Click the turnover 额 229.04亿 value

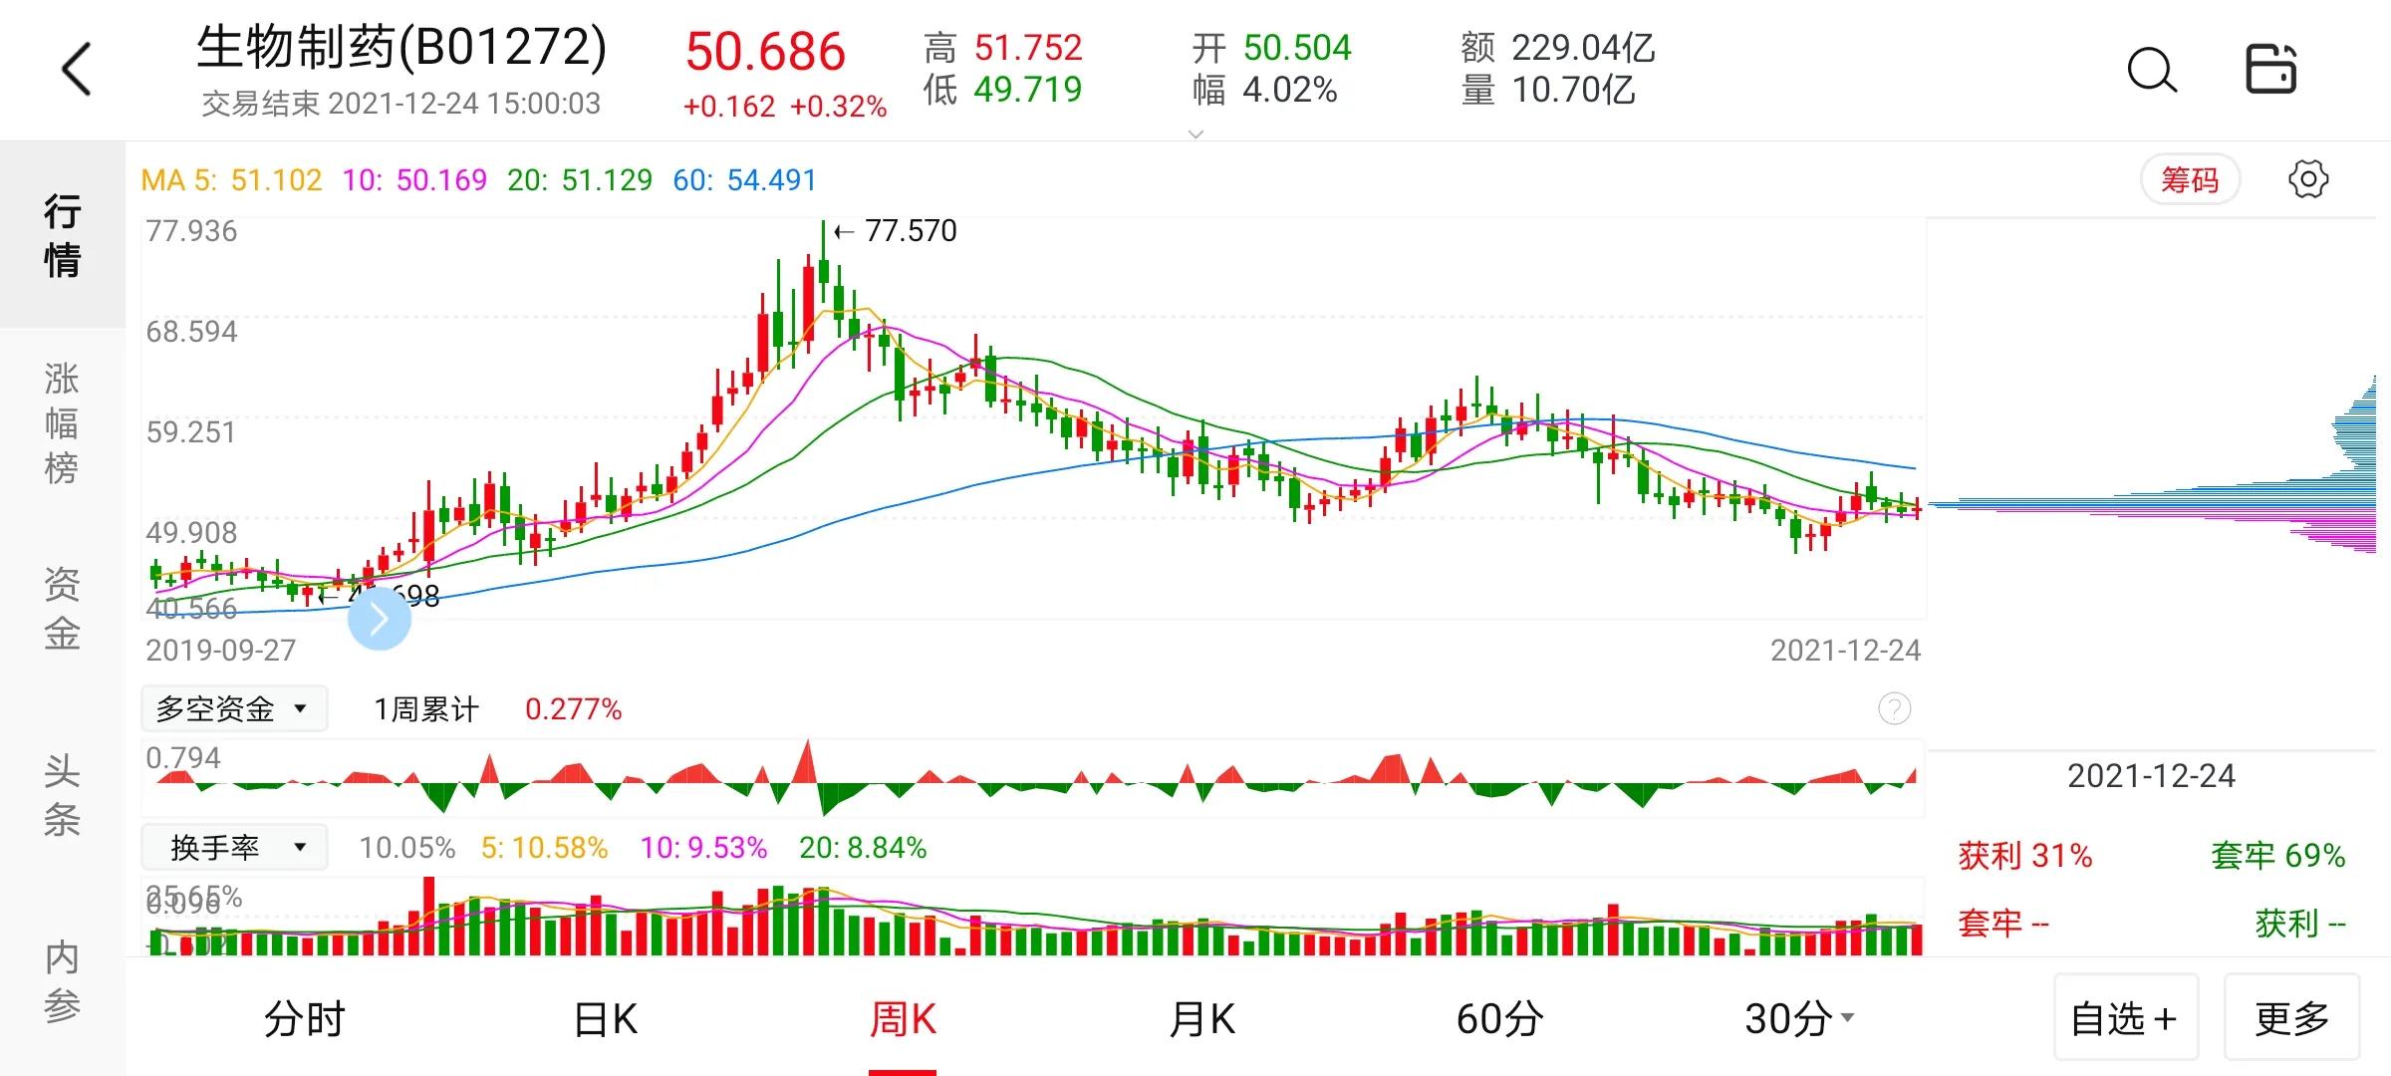coord(1557,48)
